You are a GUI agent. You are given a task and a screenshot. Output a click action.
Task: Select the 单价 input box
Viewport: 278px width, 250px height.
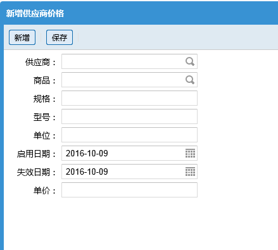coord(129,190)
